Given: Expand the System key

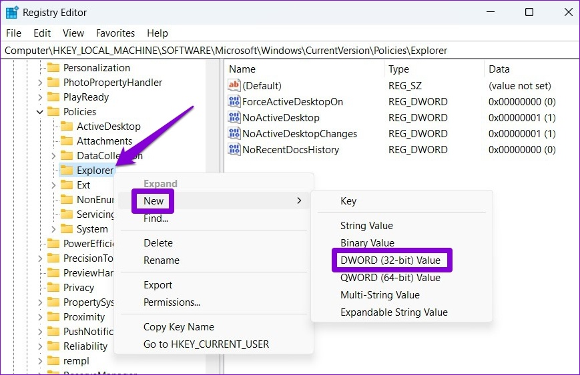Looking at the screenshot, I should tap(53, 229).
